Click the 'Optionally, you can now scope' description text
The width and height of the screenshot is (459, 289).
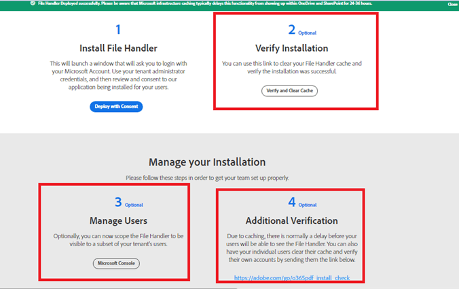[x=118, y=240]
